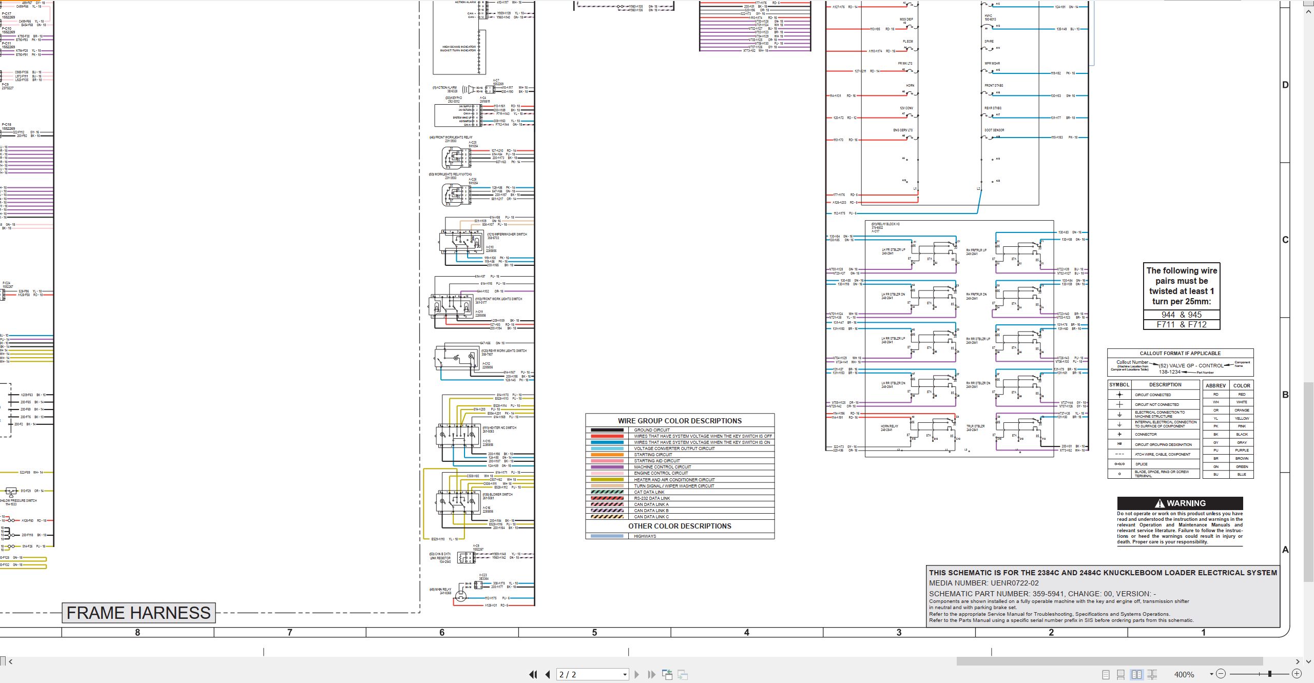1314x683 pixels.
Task: Click the (110) FRONT WORK LIGHTS SWITCH label
Action: pos(498,299)
